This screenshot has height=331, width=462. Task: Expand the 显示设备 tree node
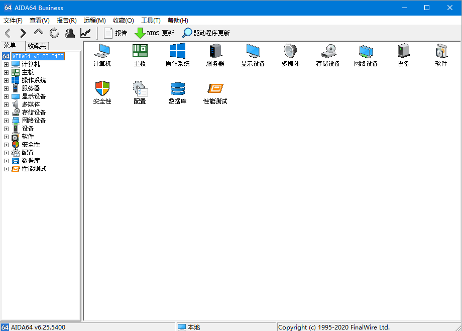coord(6,96)
